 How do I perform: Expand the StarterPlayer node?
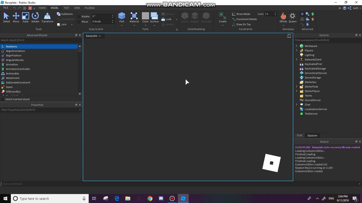(297, 91)
